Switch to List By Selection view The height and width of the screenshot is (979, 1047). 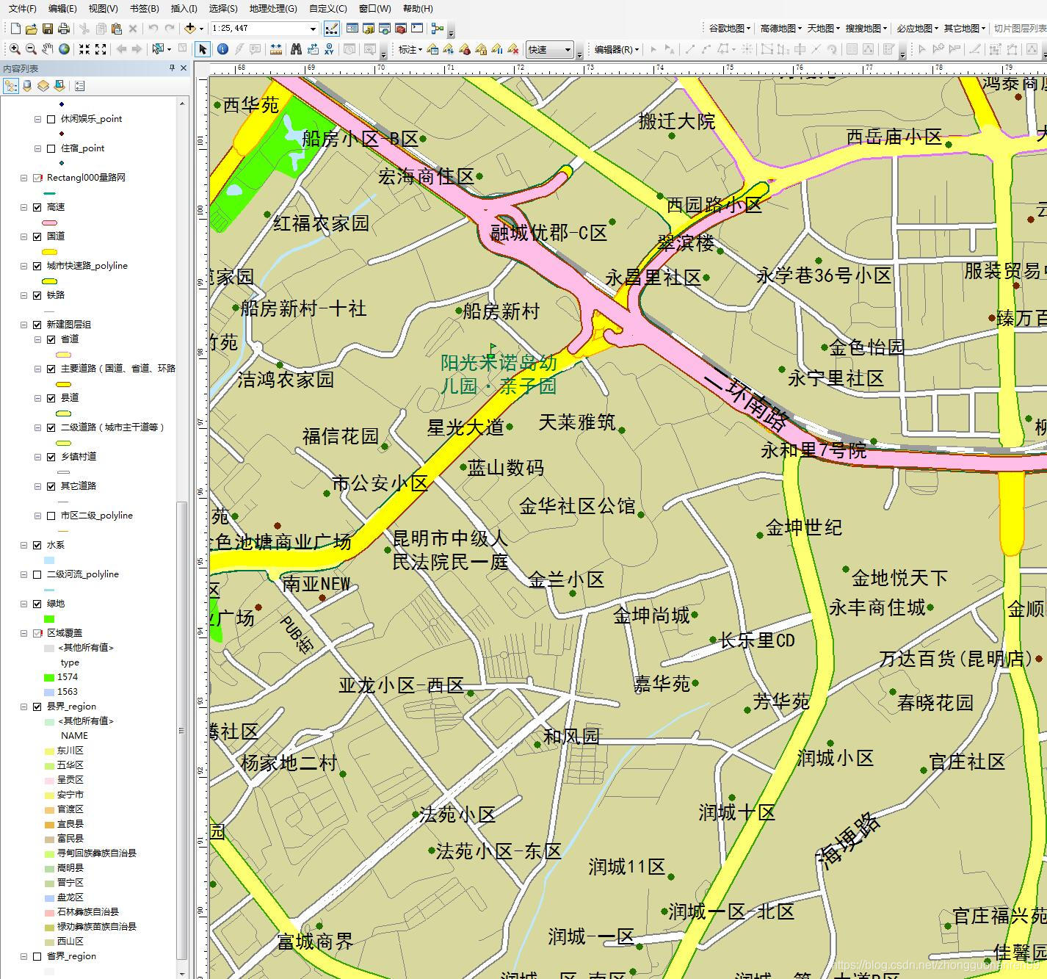coord(59,86)
